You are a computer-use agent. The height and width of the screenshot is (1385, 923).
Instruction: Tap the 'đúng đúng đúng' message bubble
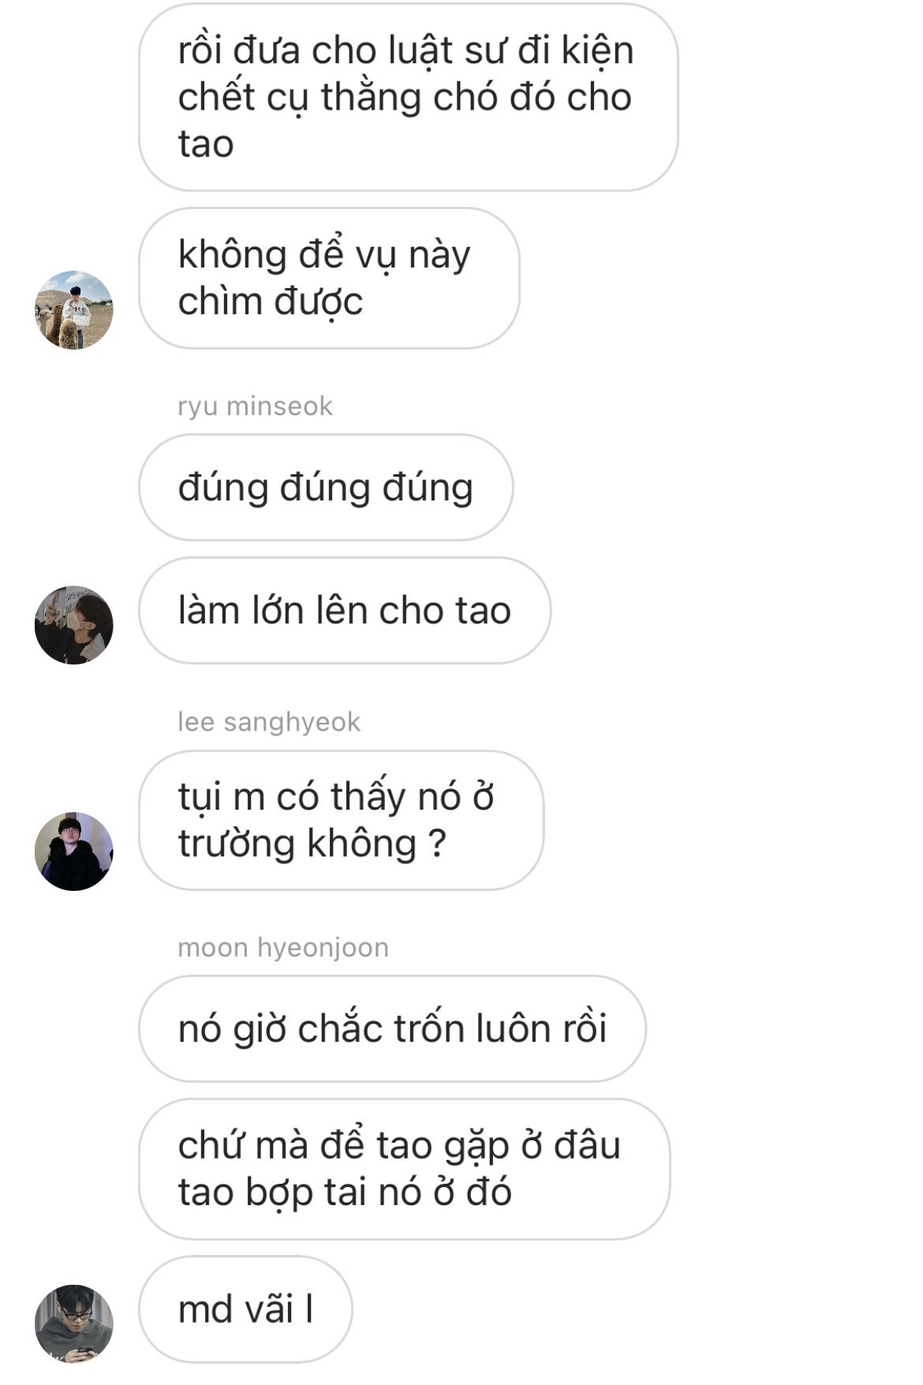tap(326, 487)
